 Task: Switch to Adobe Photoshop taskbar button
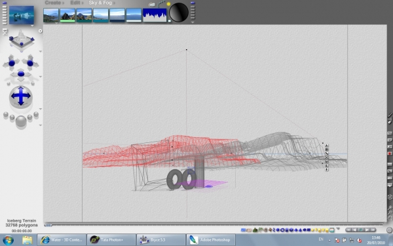click(x=211, y=240)
